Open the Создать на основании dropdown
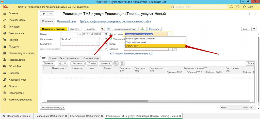The height and width of the screenshot is (119, 260). 125,29
